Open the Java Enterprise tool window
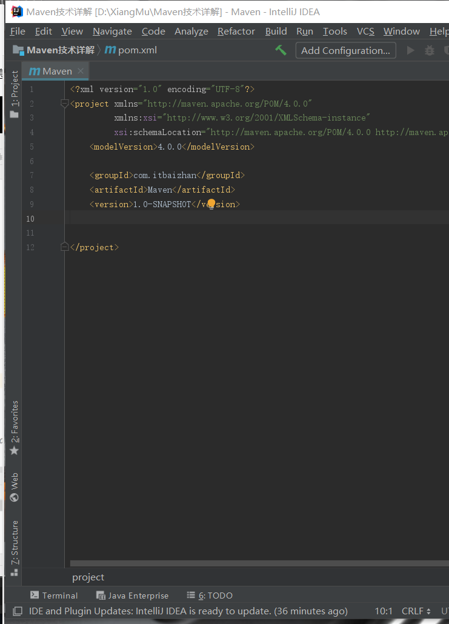This screenshot has width=449, height=624. tap(133, 596)
